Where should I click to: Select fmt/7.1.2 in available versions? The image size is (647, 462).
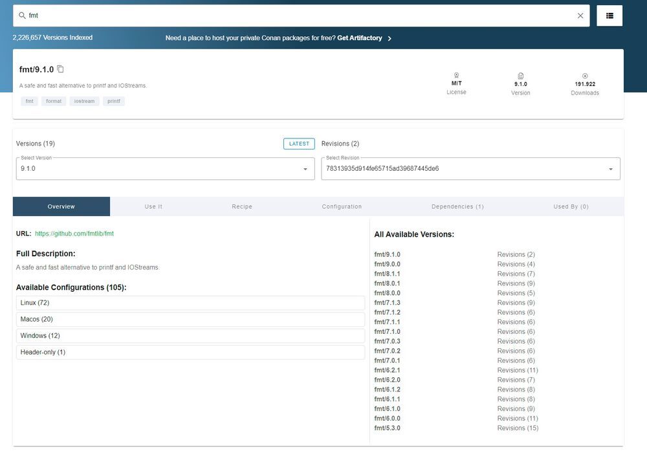[387, 313]
